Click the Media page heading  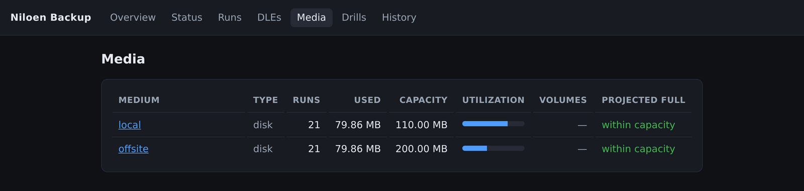click(123, 59)
